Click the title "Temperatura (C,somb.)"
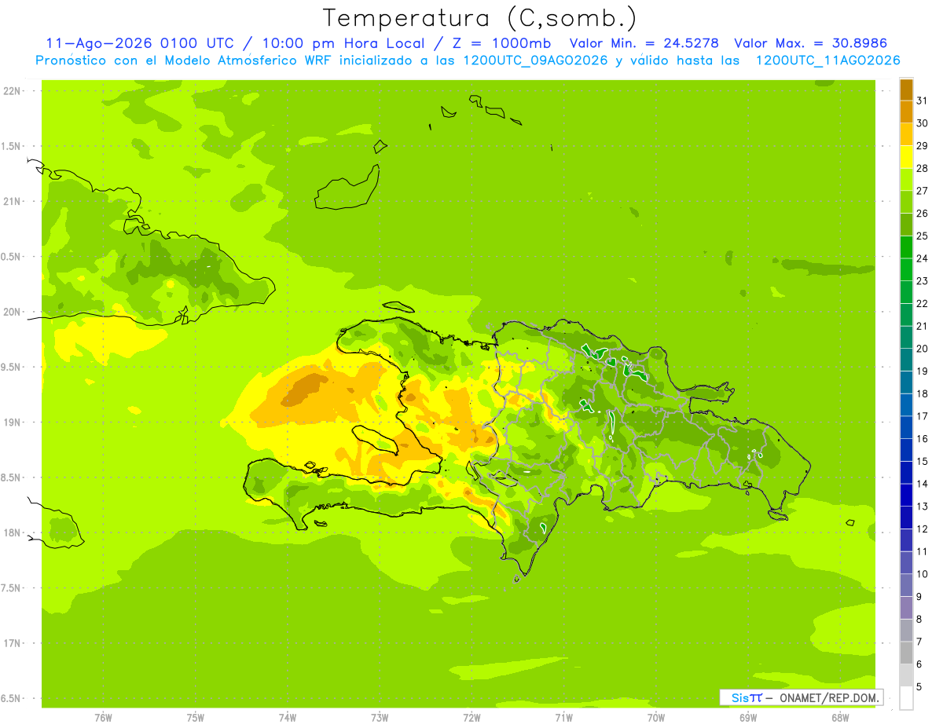This screenshot has height=728, width=943. pyautogui.click(x=480, y=18)
